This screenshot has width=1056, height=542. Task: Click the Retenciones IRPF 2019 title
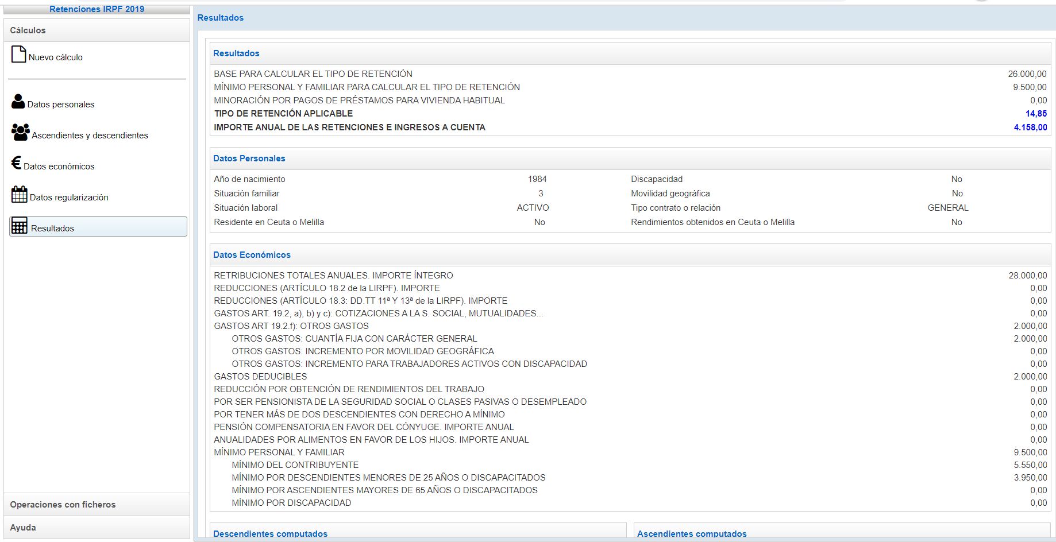[x=97, y=9]
